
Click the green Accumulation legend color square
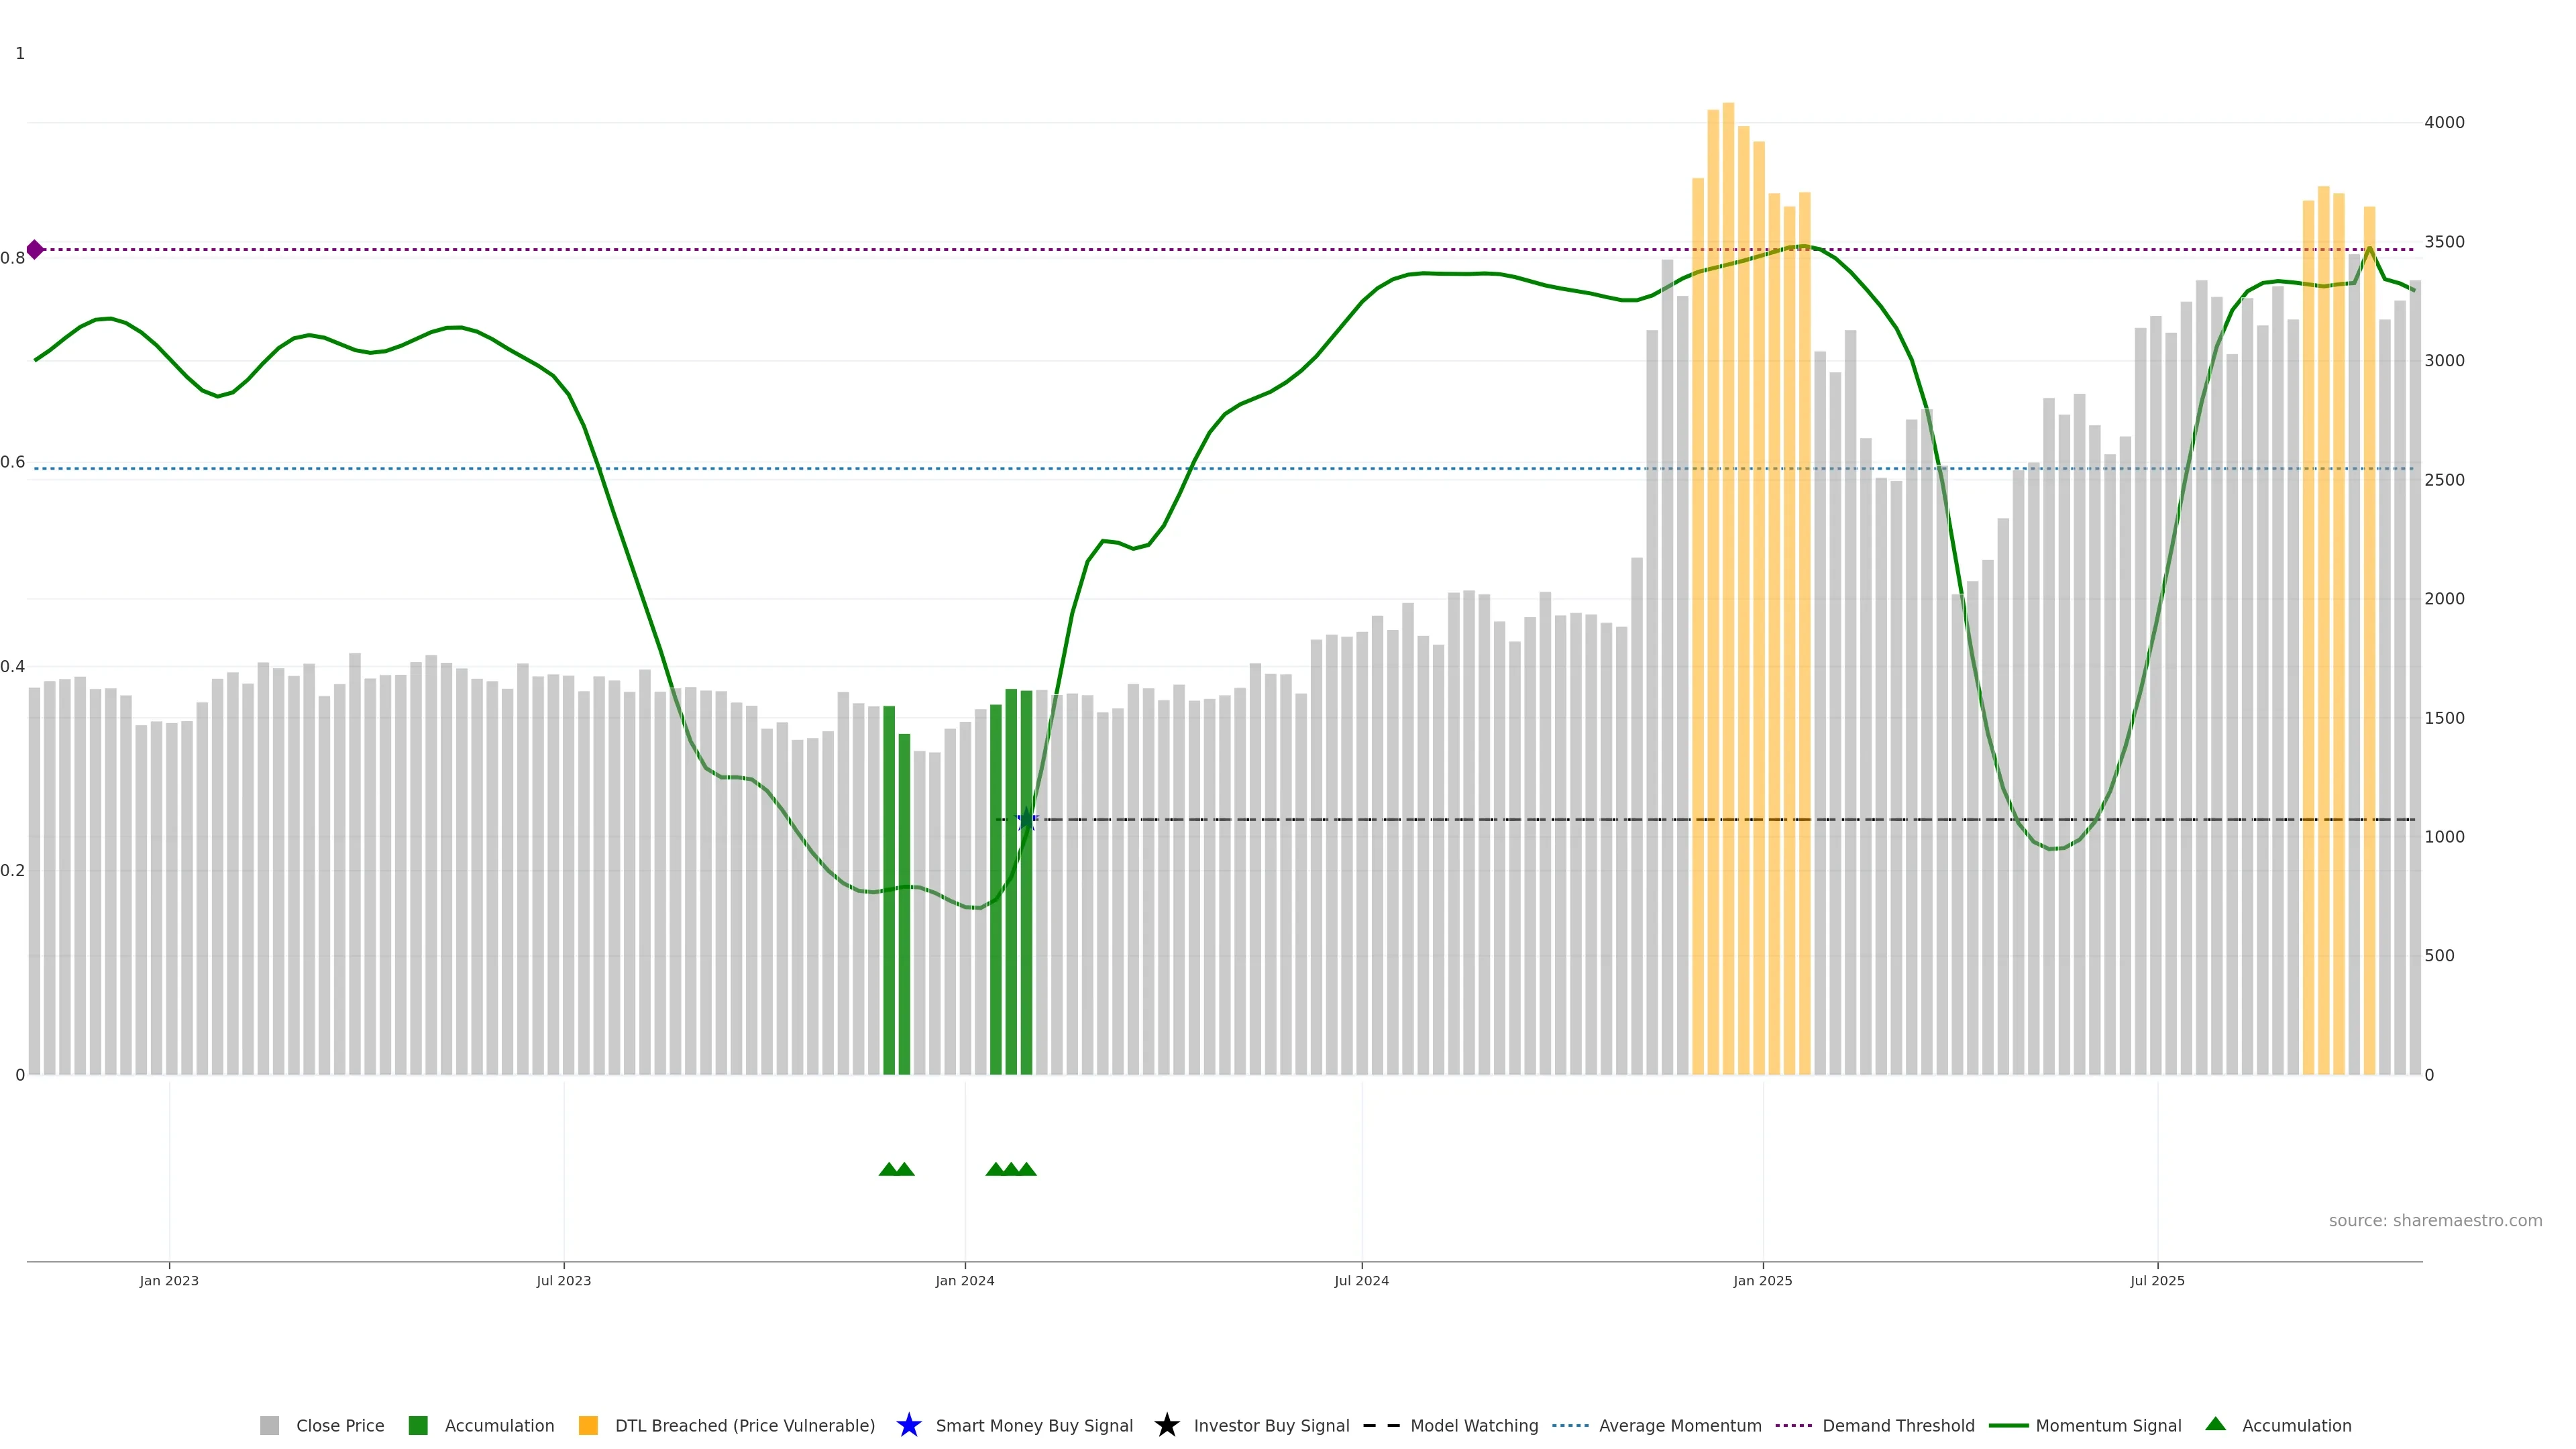418,1425
